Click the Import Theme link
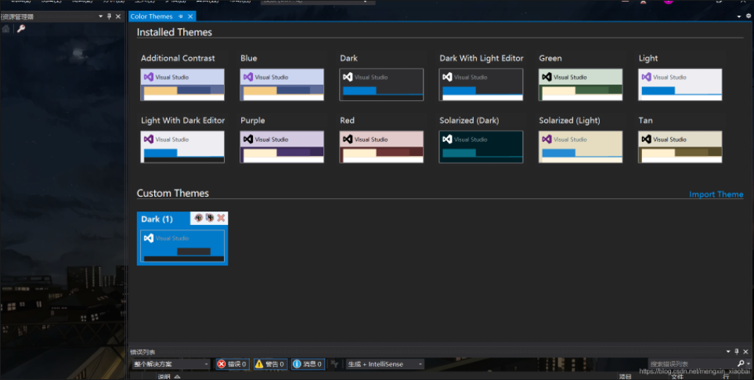 pyautogui.click(x=716, y=194)
